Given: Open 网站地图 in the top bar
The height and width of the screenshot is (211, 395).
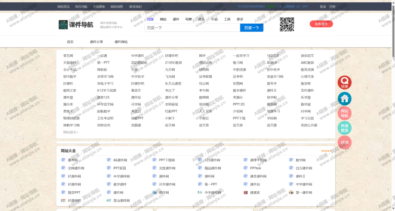Looking at the screenshot, I should 117,7.
